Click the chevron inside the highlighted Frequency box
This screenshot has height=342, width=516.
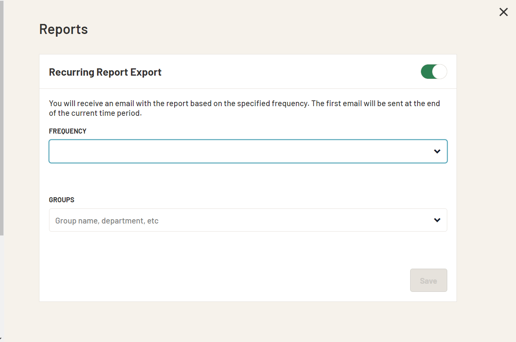[437, 151]
